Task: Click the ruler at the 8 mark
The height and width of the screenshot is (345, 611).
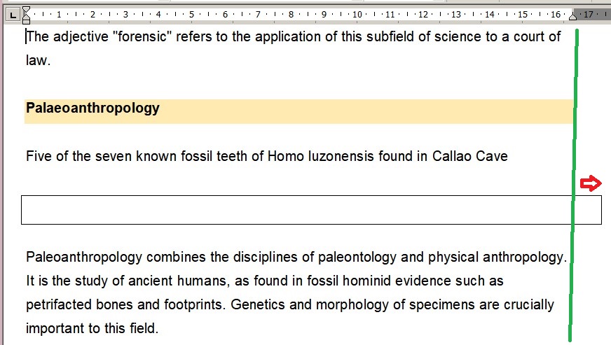Action: (291, 14)
